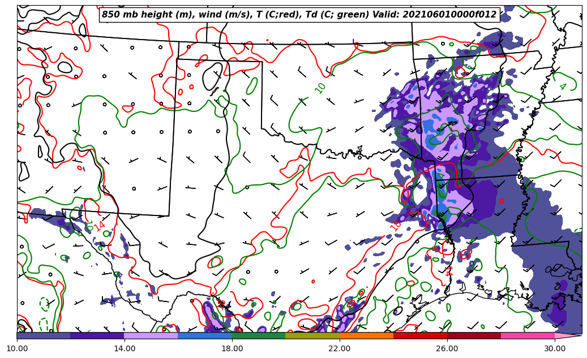Click the 30.00 colorbar tick label
This screenshot has height=358, width=587.
pyautogui.click(x=555, y=348)
